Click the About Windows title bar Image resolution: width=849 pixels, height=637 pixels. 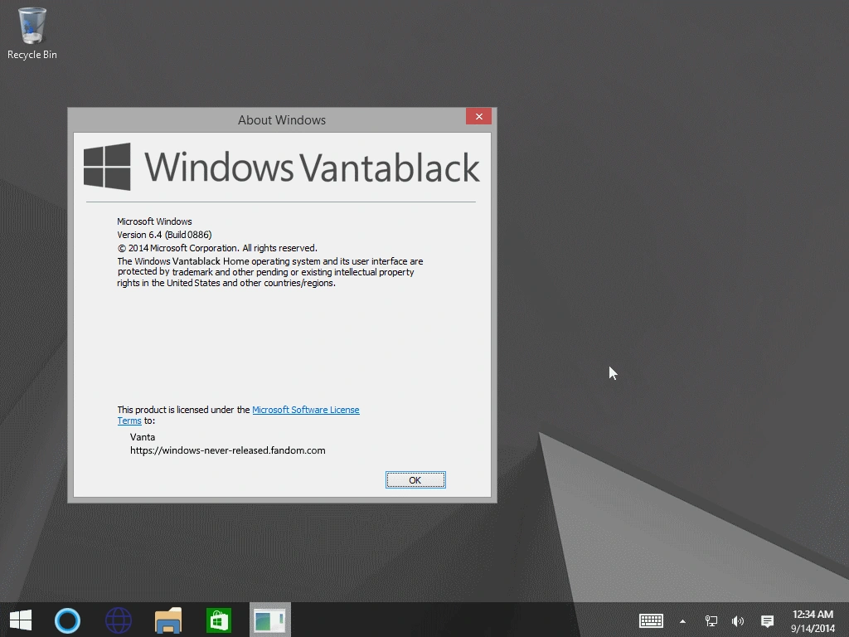282,120
